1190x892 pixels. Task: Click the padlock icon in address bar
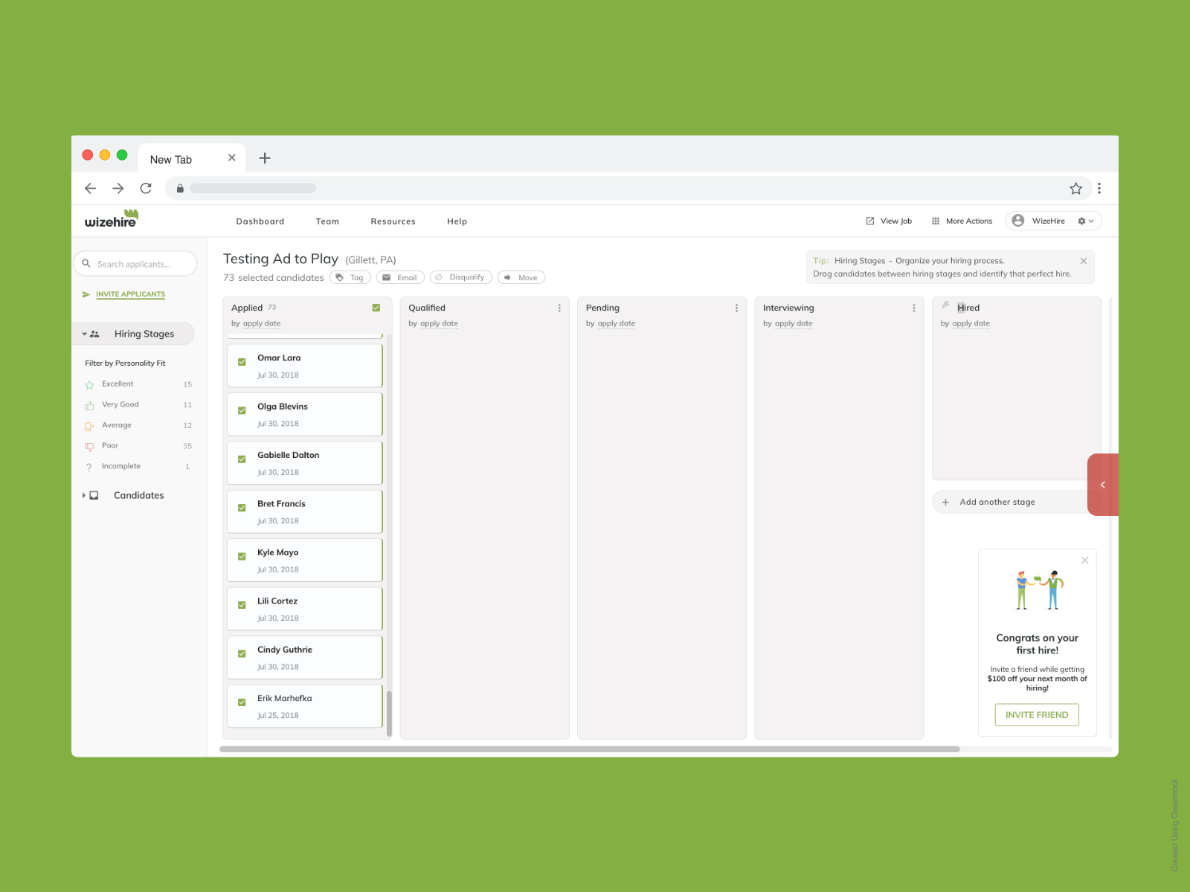[180, 188]
